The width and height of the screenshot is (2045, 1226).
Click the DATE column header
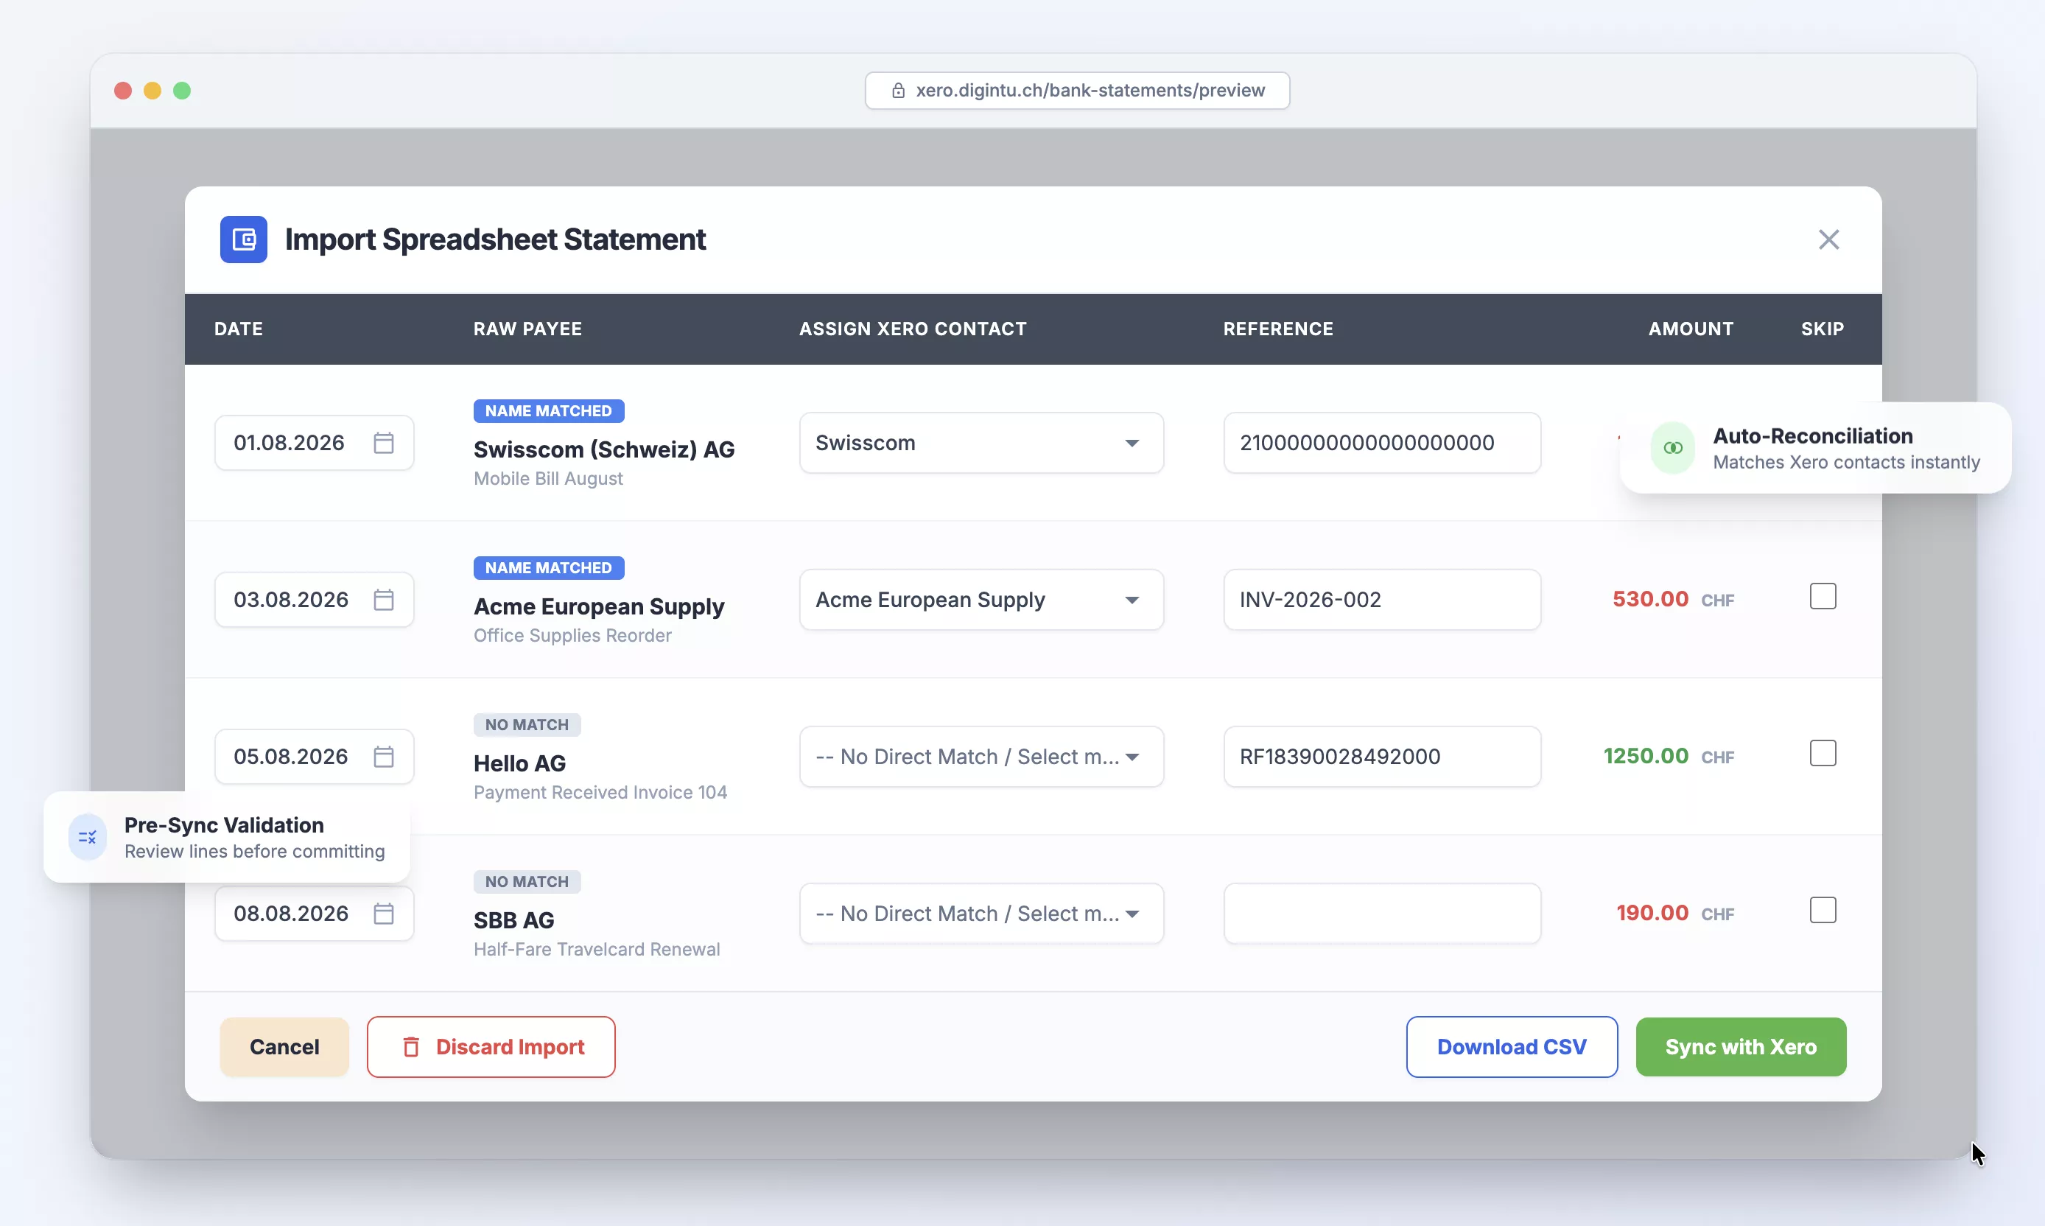239,329
